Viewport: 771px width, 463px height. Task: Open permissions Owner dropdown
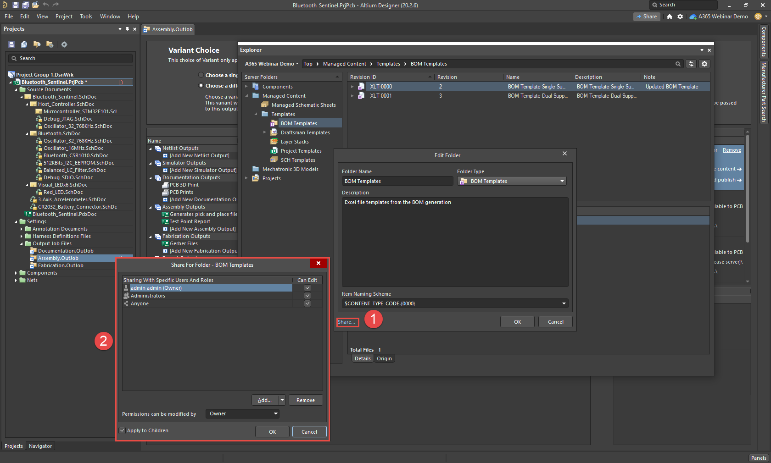(x=275, y=413)
